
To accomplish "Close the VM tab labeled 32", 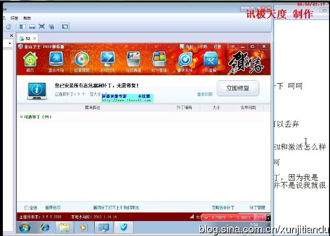I will [x=34, y=39].
